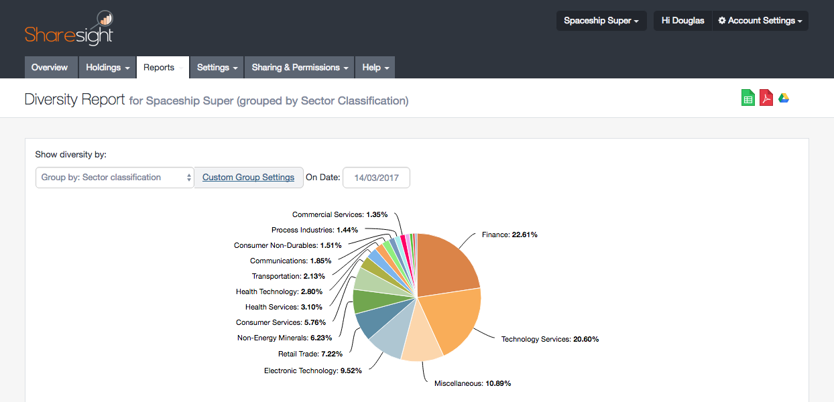Open the Spaceship Super portfolio dropdown
Image resolution: width=834 pixels, height=402 pixels.
(601, 21)
